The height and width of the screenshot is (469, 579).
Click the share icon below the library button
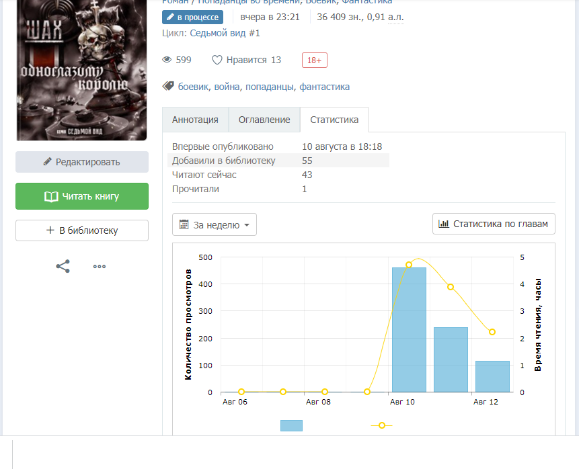(63, 266)
